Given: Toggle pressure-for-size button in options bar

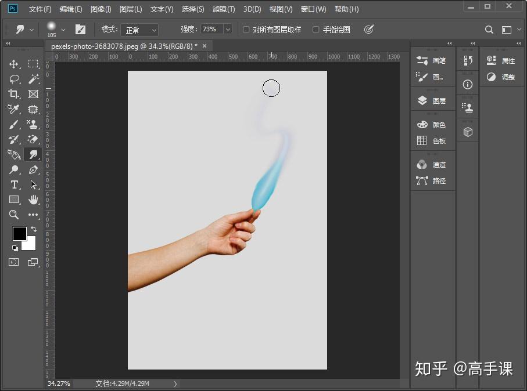Looking at the screenshot, I should coord(369,30).
